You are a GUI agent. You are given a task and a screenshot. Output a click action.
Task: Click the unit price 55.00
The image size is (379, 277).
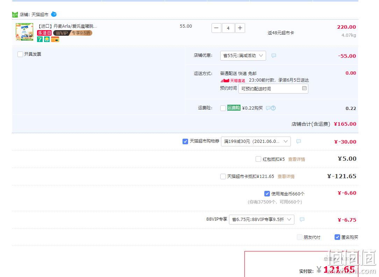(x=186, y=26)
